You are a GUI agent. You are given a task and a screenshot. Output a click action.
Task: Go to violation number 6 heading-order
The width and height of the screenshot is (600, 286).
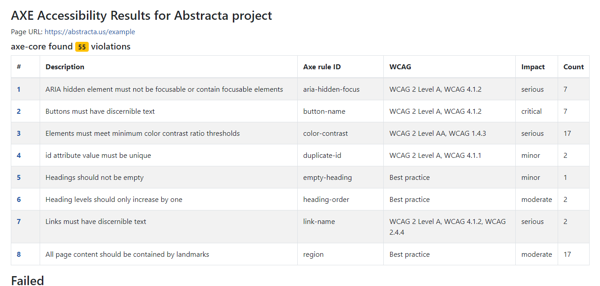point(18,200)
